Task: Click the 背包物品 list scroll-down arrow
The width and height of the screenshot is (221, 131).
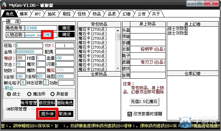Action: 118,68
